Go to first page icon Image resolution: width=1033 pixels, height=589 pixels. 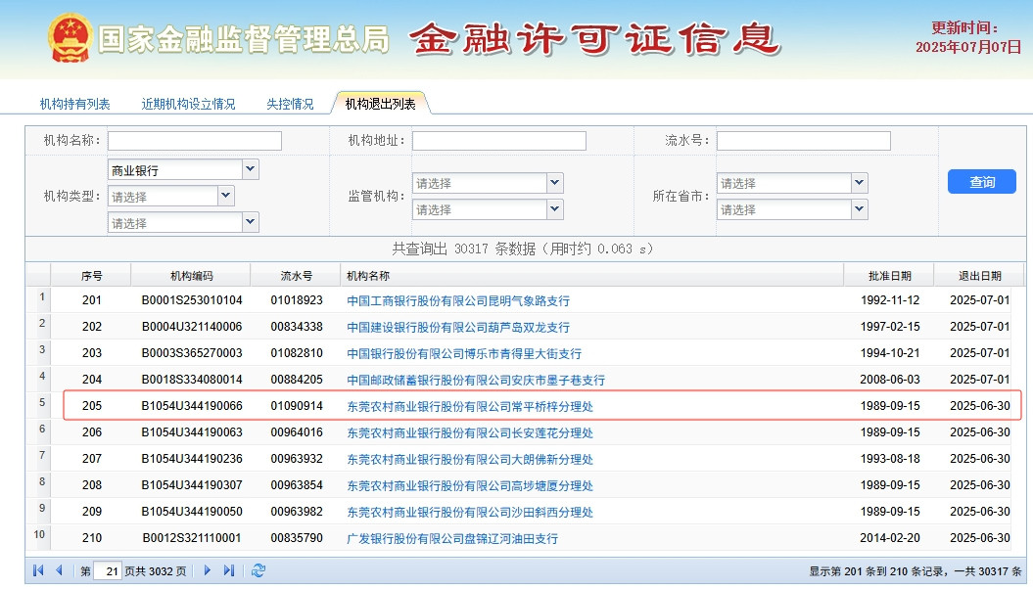(38, 570)
